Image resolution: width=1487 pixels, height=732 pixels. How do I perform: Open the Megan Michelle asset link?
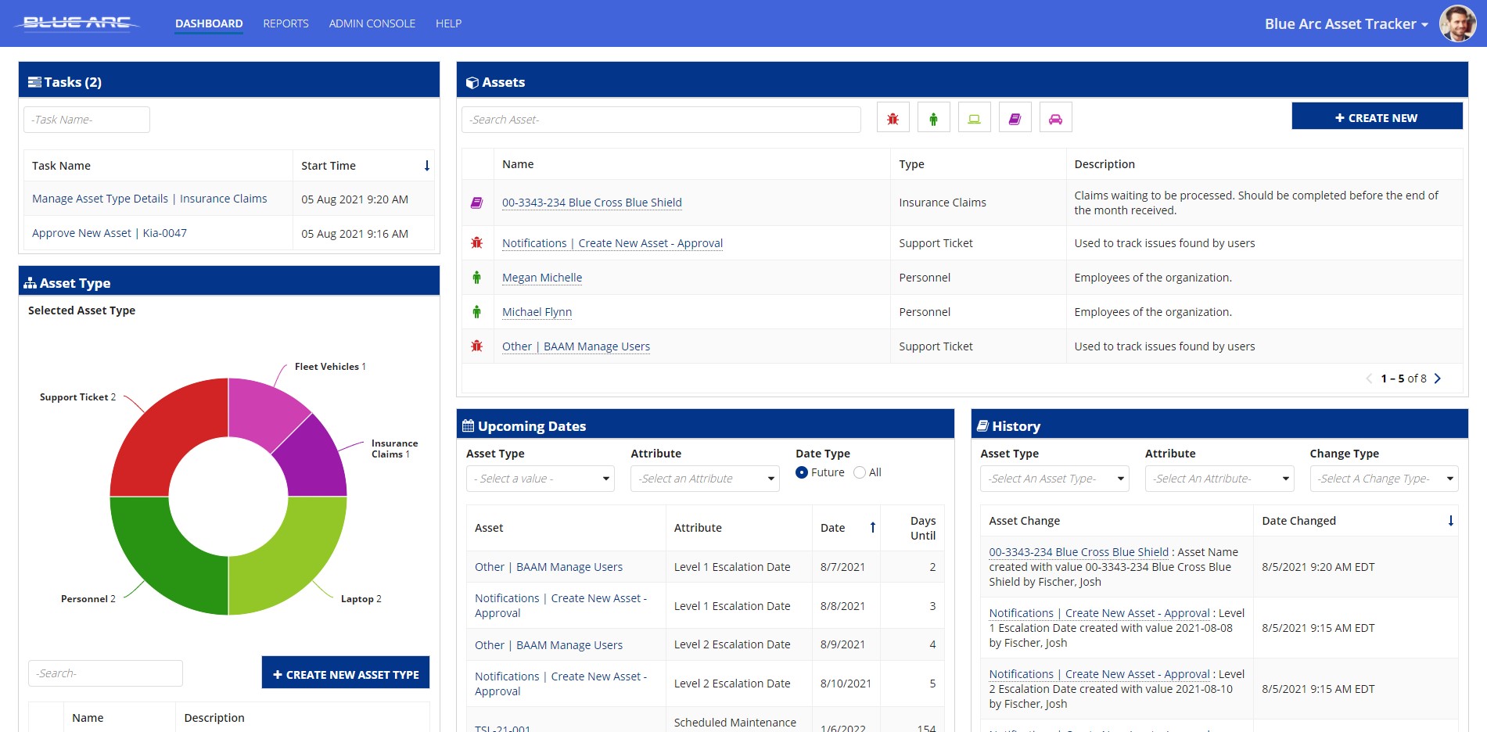541,278
